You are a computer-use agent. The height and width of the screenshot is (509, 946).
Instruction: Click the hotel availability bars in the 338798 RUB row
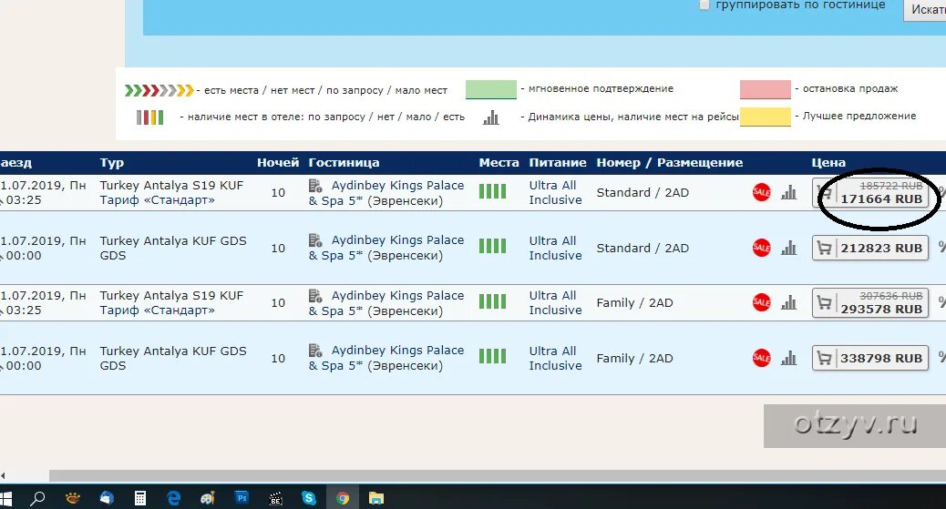(492, 356)
